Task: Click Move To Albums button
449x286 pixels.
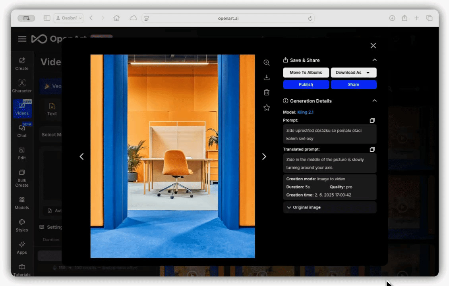Action: pos(306,72)
